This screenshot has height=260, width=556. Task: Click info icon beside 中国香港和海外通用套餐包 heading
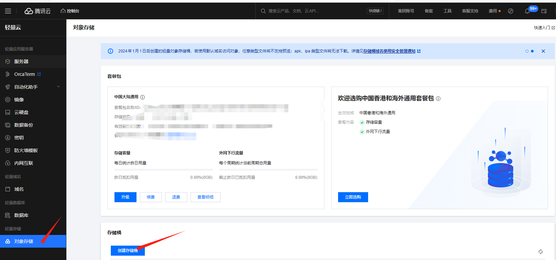pos(438,99)
